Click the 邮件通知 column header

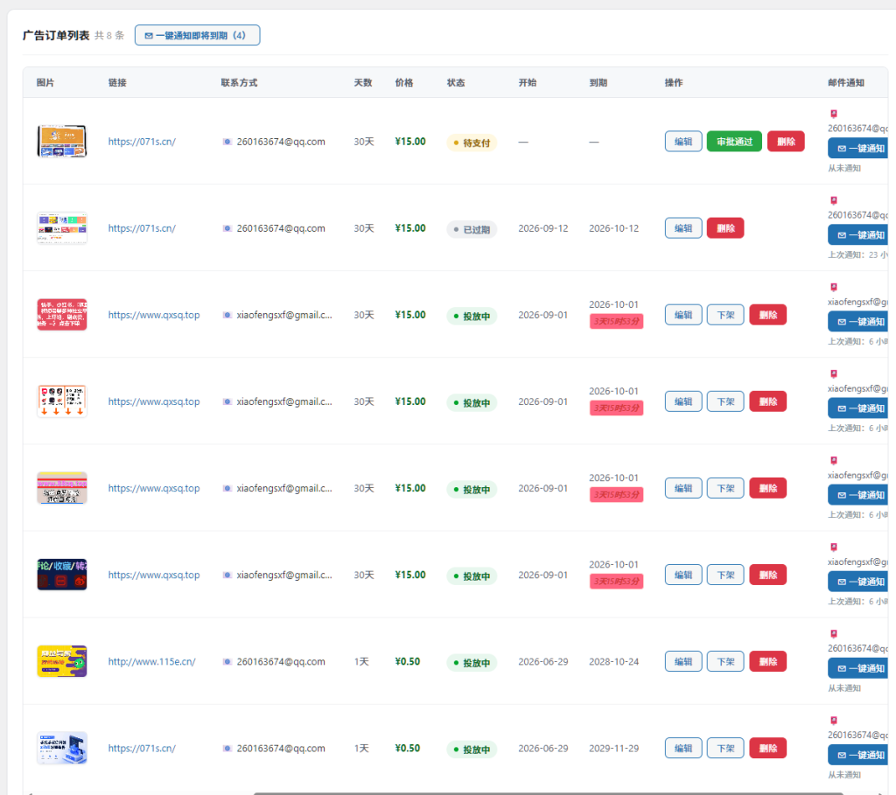tap(846, 83)
